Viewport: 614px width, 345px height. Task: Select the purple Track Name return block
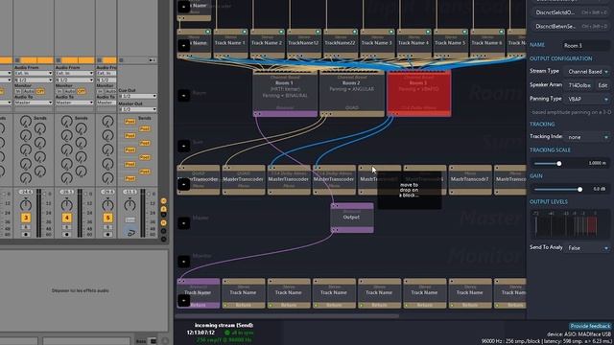[199, 293]
